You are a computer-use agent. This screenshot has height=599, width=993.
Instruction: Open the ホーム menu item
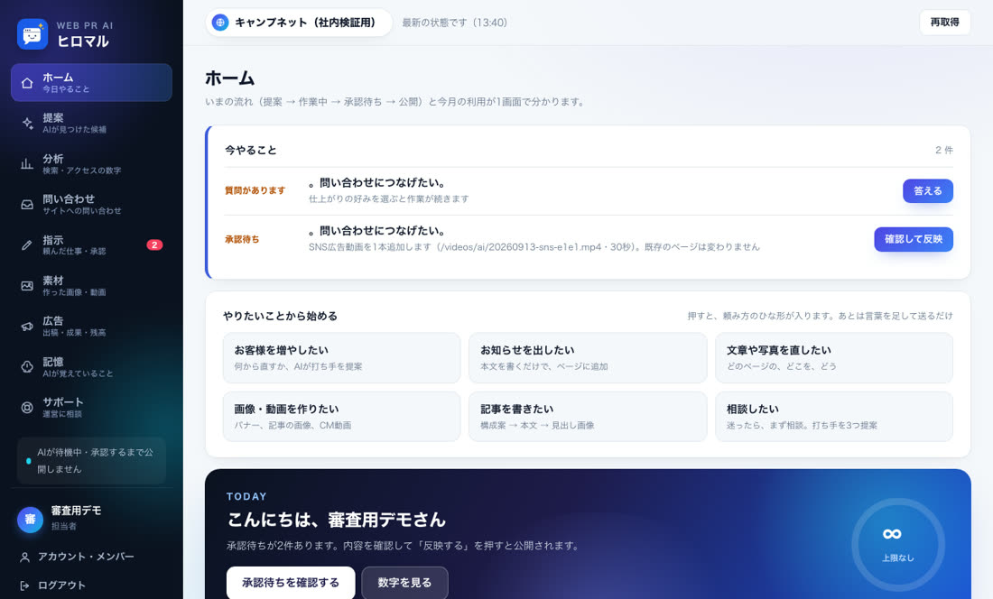click(x=91, y=82)
